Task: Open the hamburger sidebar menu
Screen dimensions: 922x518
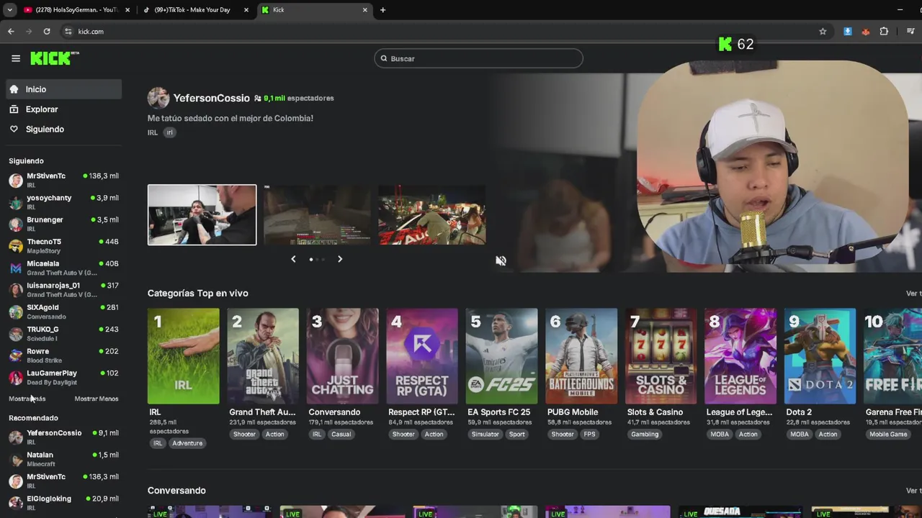Action: click(x=16, y=58)
